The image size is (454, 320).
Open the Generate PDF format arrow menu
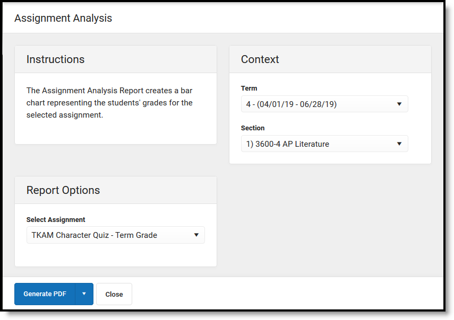click(x=84, y=294)
